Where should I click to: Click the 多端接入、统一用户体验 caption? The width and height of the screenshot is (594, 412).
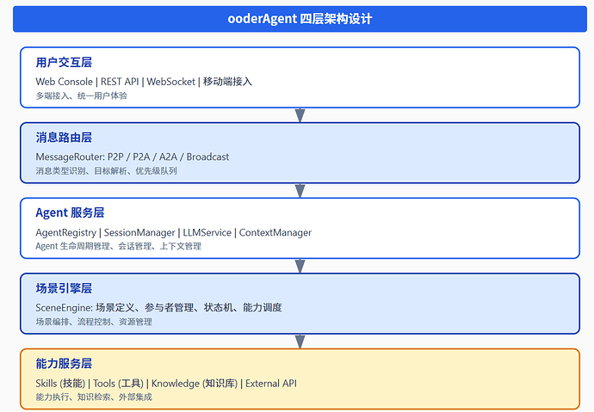(x=81, y=95)
